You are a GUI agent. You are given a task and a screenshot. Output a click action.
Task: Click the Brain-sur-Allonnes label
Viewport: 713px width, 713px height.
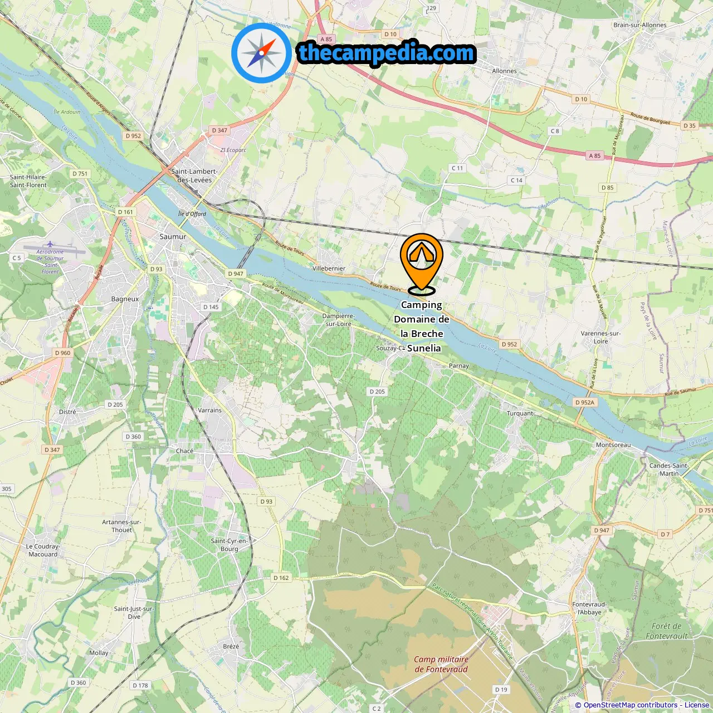coord(640,25)
